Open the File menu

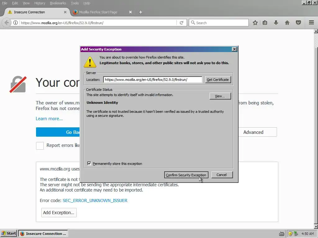(5, 3)
